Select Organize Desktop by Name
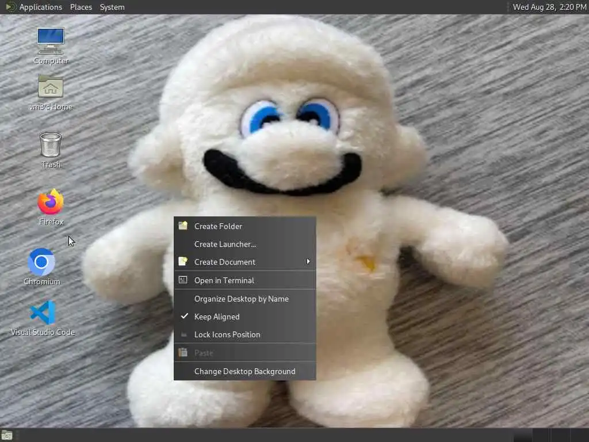 pyautogui.click(x=244, y=299)
